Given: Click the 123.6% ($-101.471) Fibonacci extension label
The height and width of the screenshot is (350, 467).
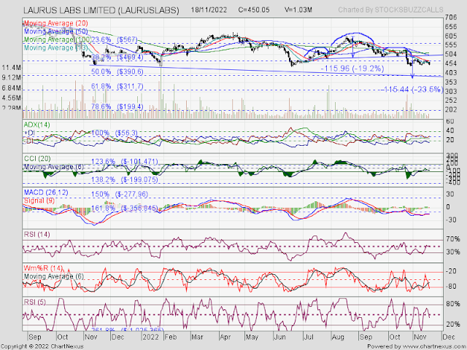Looking at the screenshot, I should [125, 162].
